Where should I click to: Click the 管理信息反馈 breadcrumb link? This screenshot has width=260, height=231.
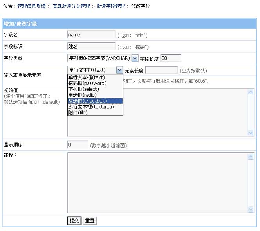point(31,6)
